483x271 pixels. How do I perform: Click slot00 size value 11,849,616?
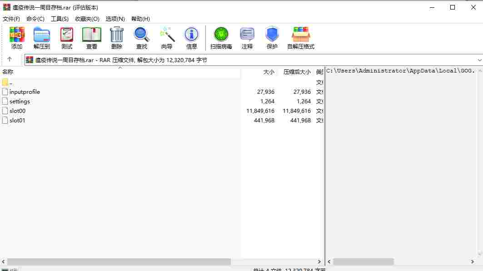[x=260, y=111]
